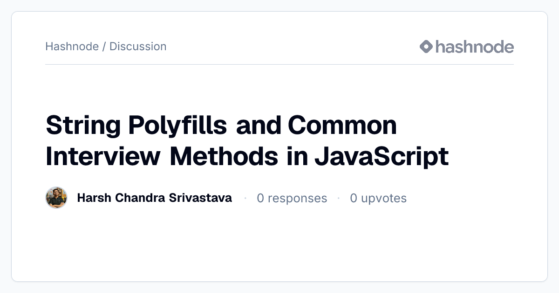Open the "Discussion" breadcrumb item

pyautogui.click(x=138, y=47)
